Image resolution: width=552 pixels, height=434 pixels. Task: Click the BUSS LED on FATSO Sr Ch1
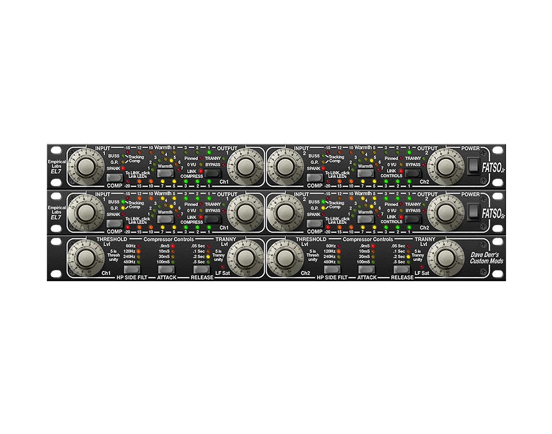pos(123,202)
